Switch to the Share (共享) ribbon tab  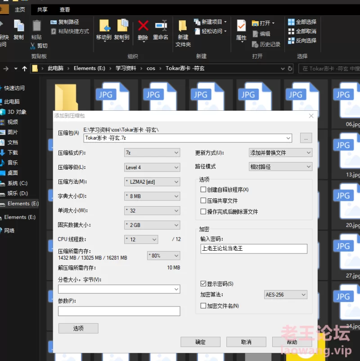click(x=42, y=9)
